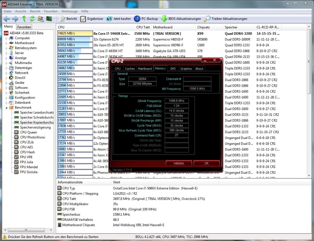Expand the Netzwerk tree node
The image size is (314, 241).
6,73
